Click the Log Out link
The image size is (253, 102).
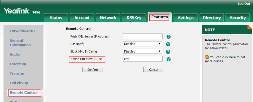244,4
